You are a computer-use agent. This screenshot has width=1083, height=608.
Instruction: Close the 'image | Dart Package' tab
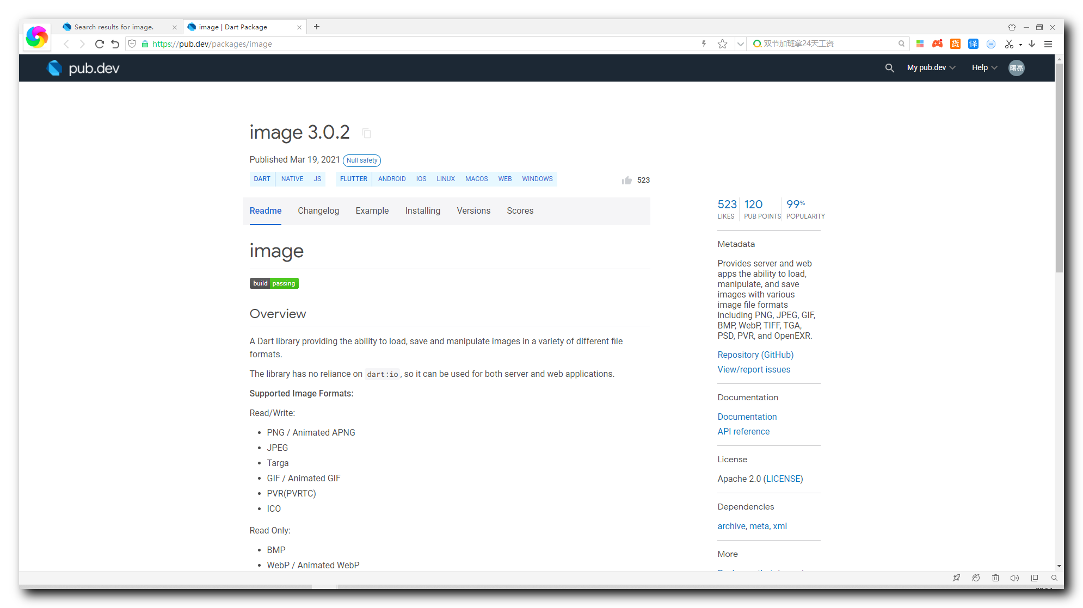point(299,27)
